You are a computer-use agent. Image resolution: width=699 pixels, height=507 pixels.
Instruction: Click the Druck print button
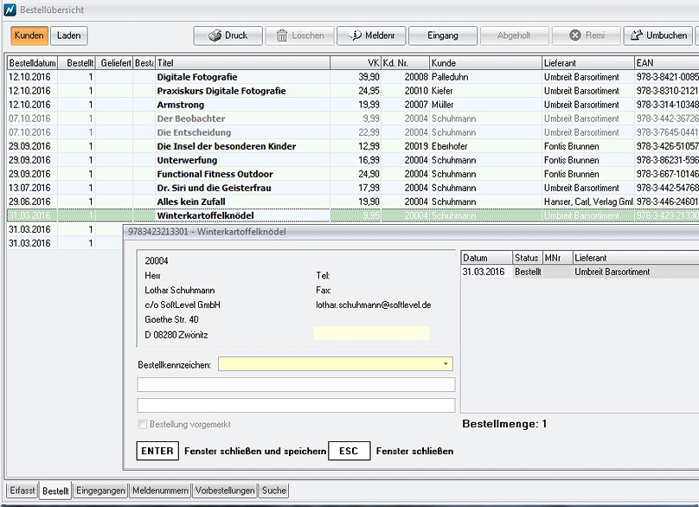(x=228, y=35)
